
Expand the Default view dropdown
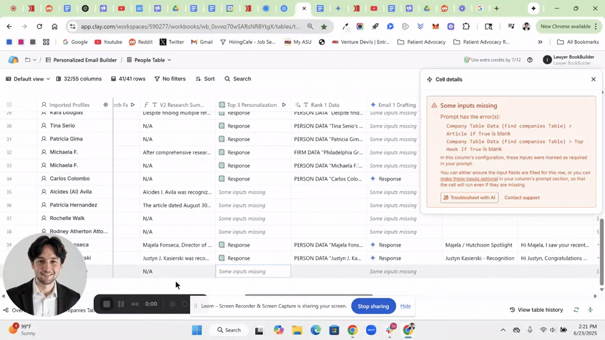pos(28,79)
